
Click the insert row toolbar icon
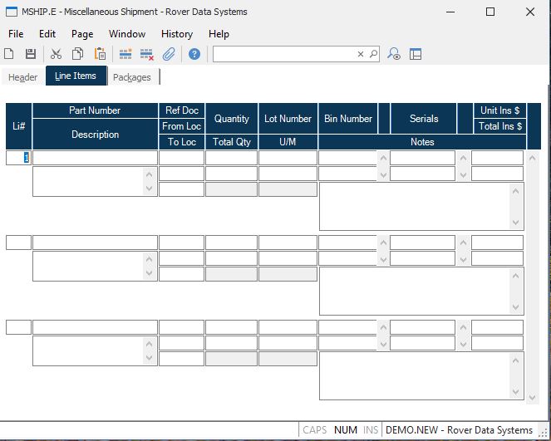click(125, 54)
